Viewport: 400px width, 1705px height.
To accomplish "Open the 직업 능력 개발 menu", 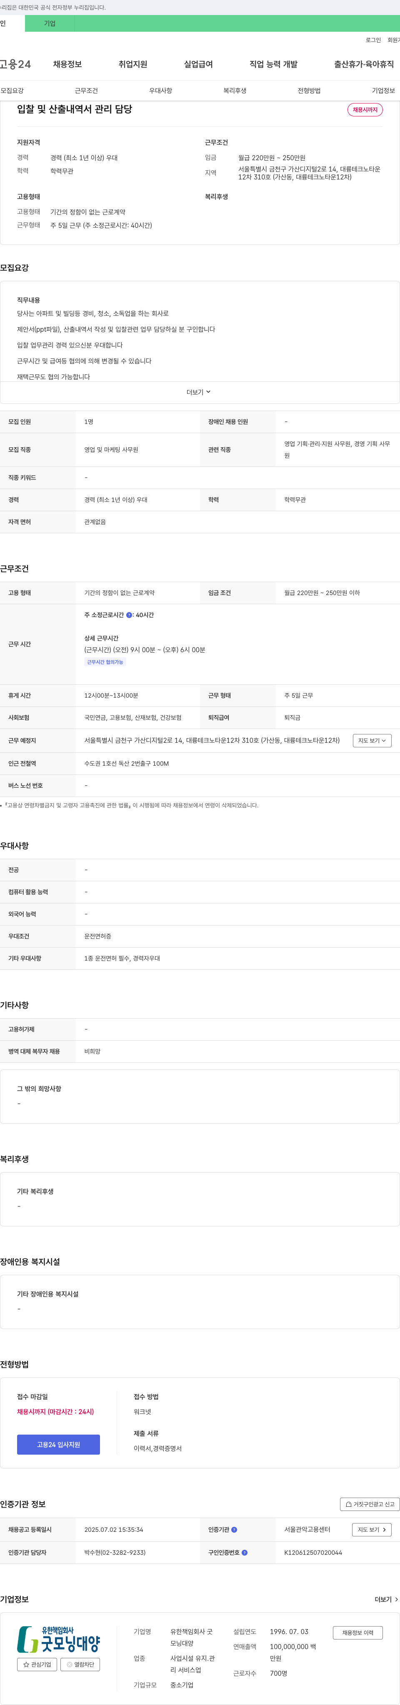I will coord(273,64).
